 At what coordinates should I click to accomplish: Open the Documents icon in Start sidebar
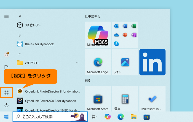(6, 67)
